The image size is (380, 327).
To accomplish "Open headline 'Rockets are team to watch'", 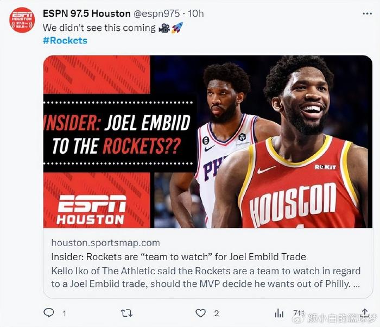I will [179, 256].
